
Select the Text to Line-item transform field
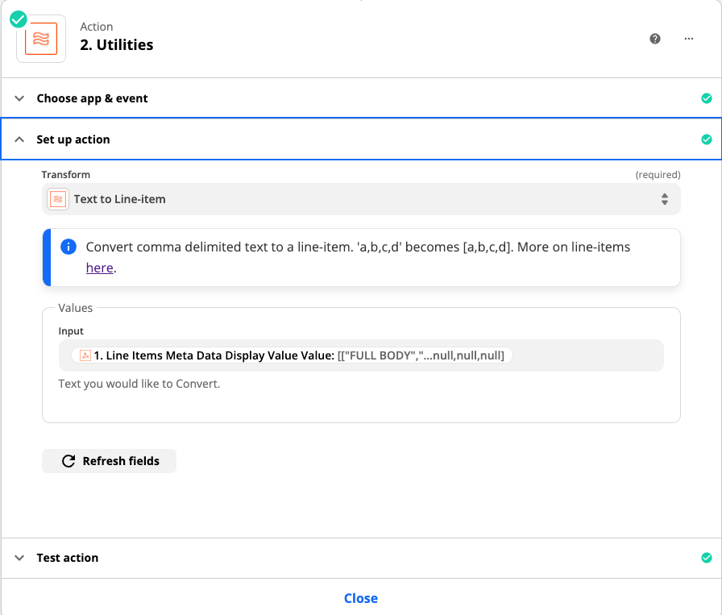coord(361,199)
